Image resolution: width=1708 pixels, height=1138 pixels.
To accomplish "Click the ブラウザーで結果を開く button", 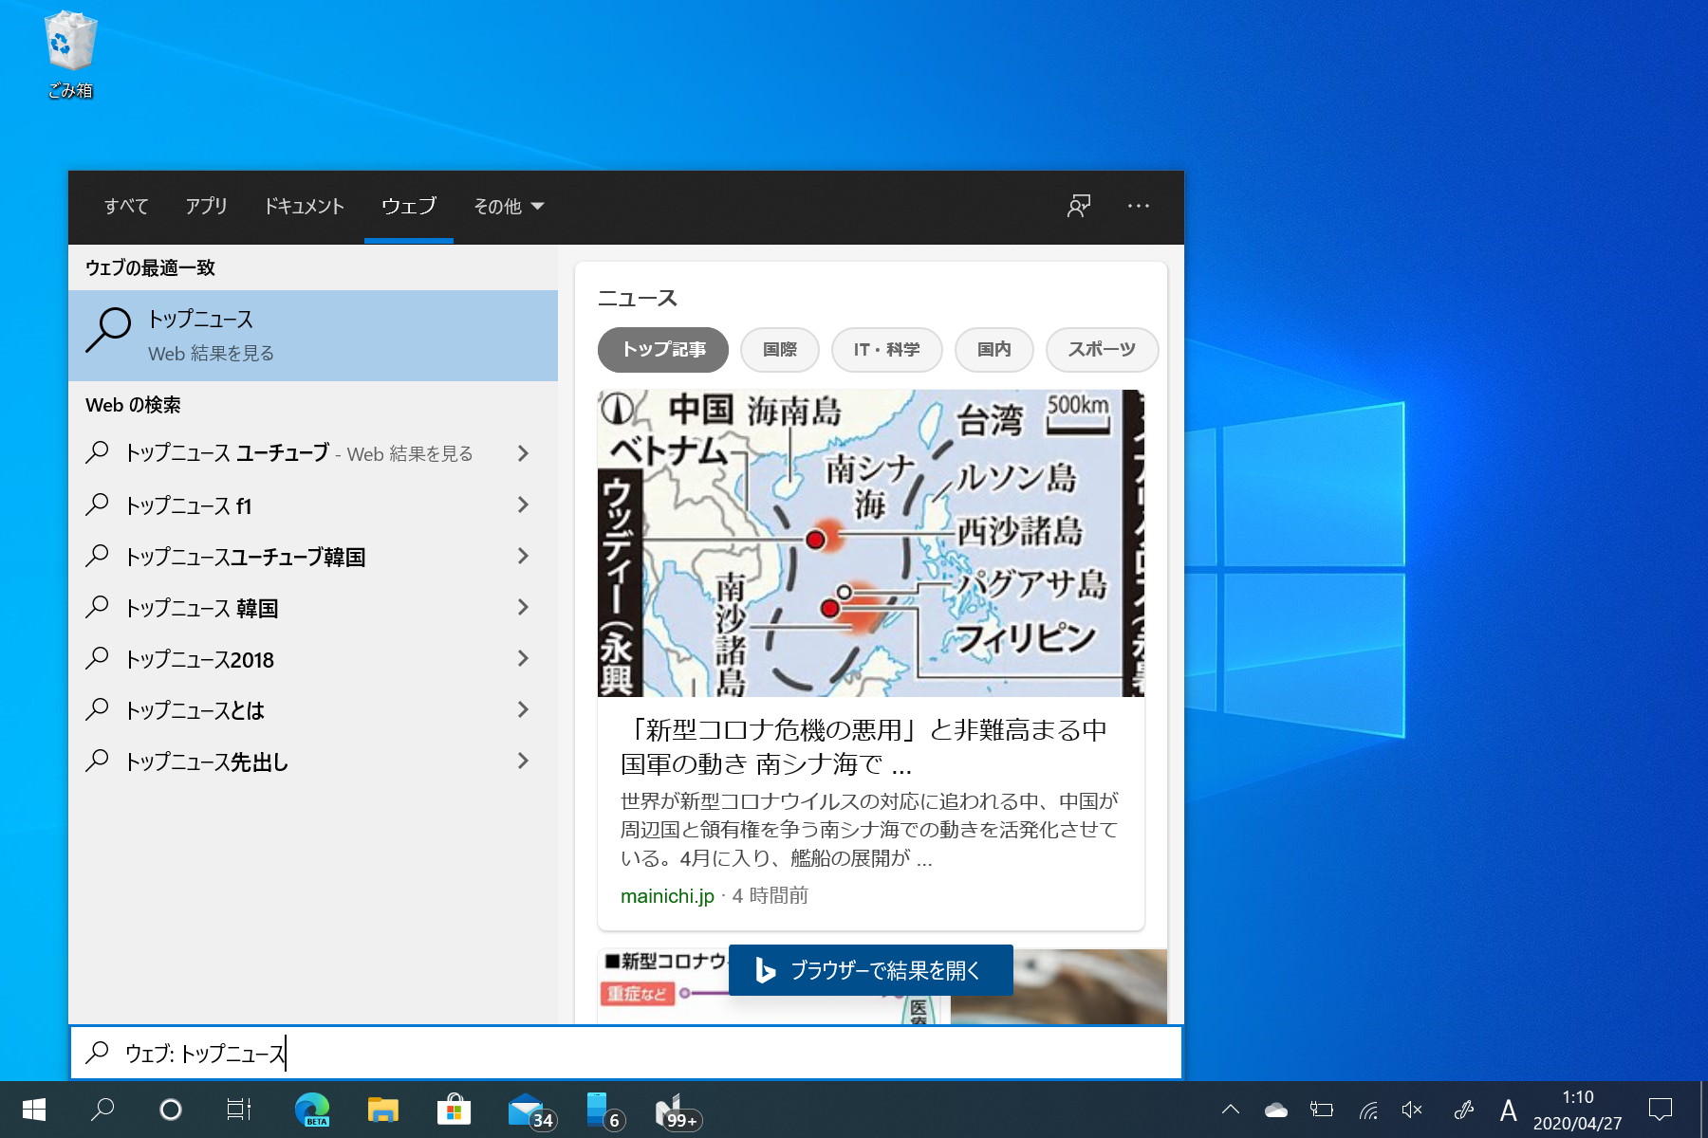I will (869, 970).
